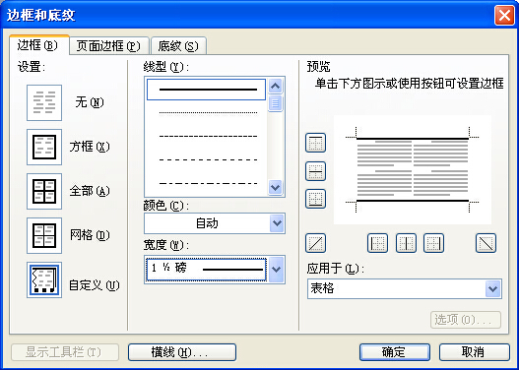Select the 网格 (Grid) border setting icon

[44, 235]
